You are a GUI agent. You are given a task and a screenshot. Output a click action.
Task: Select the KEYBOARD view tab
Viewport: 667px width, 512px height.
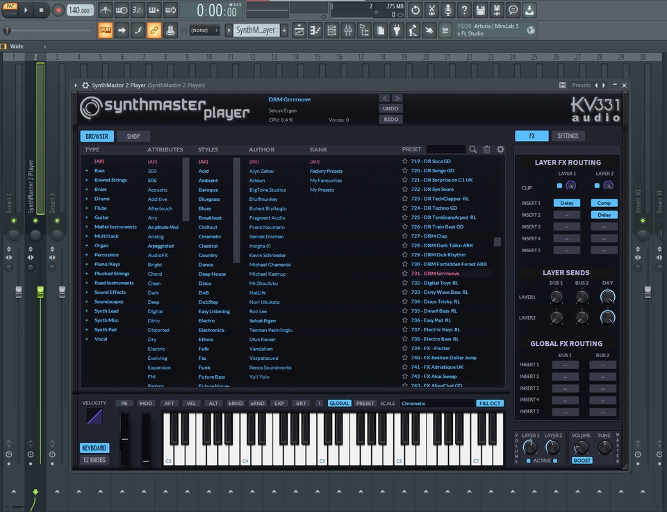94,448
